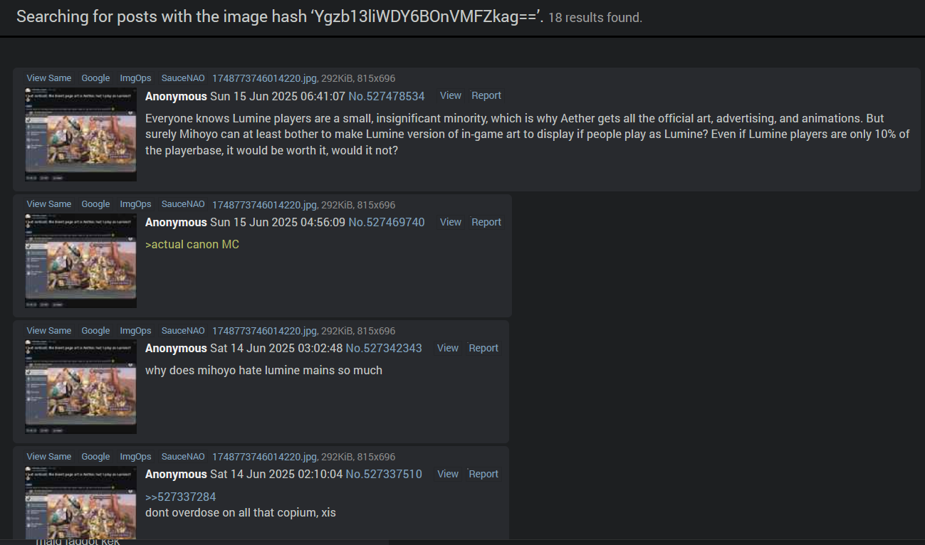Click Google search link on first post

[95, 78]
